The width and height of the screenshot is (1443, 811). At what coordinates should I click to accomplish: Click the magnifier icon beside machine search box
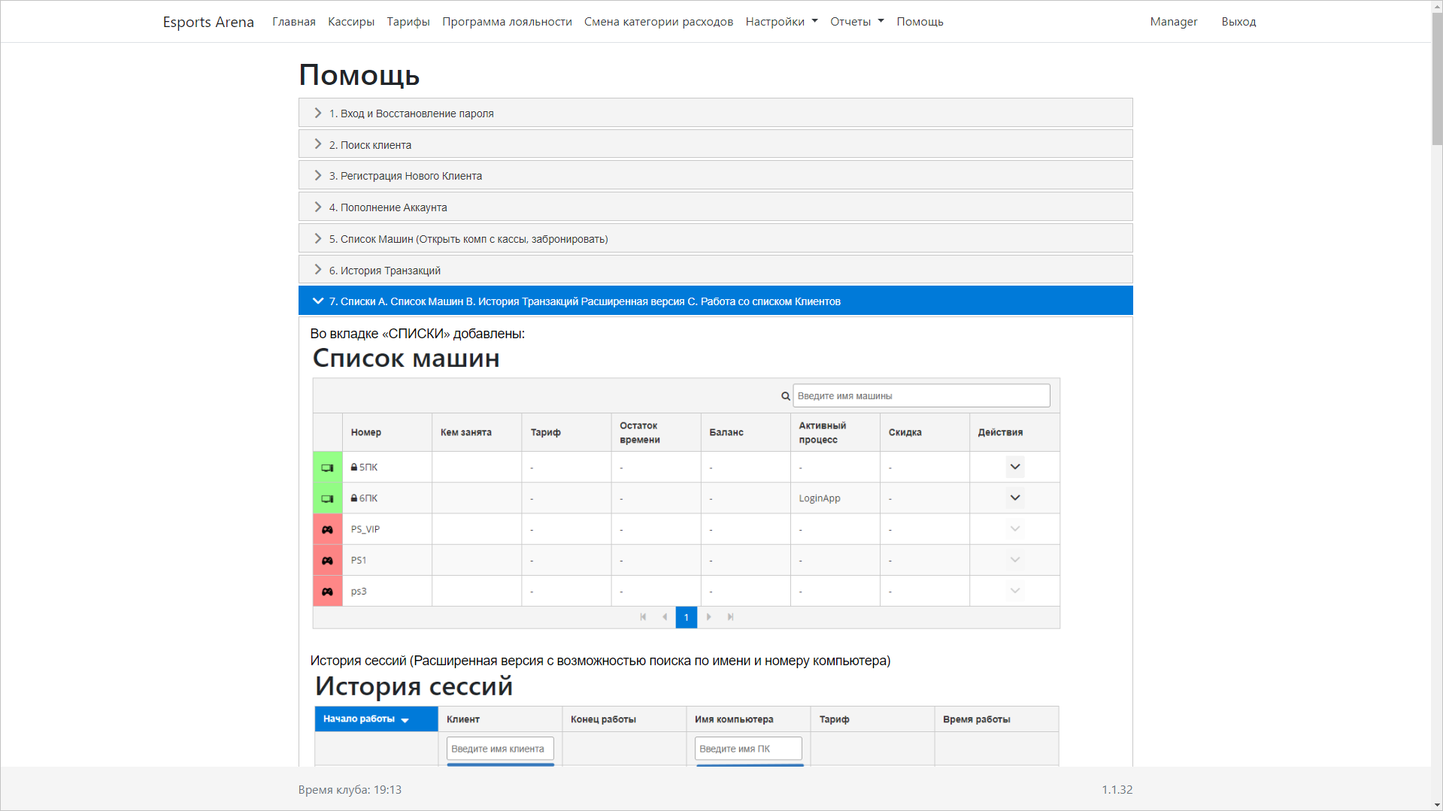(784, 395)
